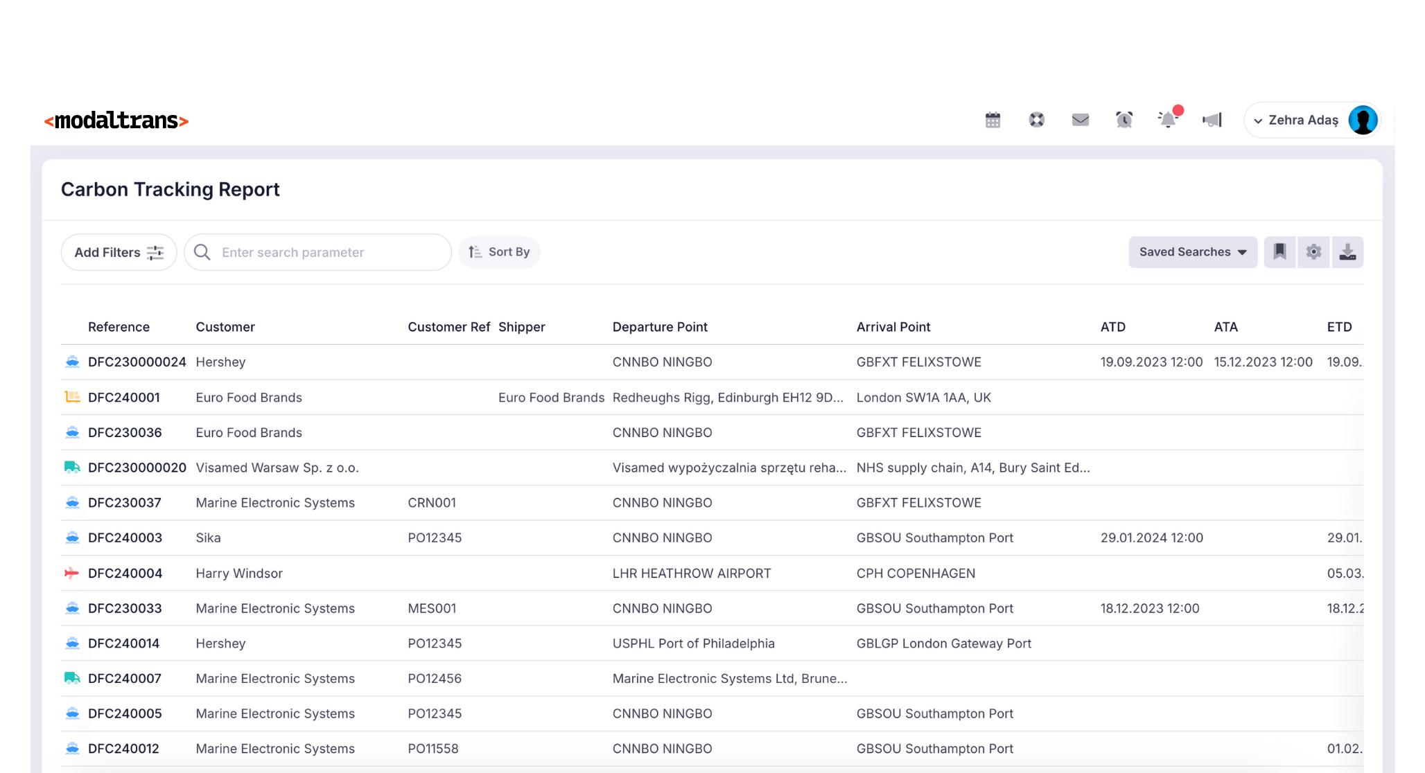Click the alarm clock reminders icon
The width and height of the screenshot is (1425, 773).
point(1124,119)
